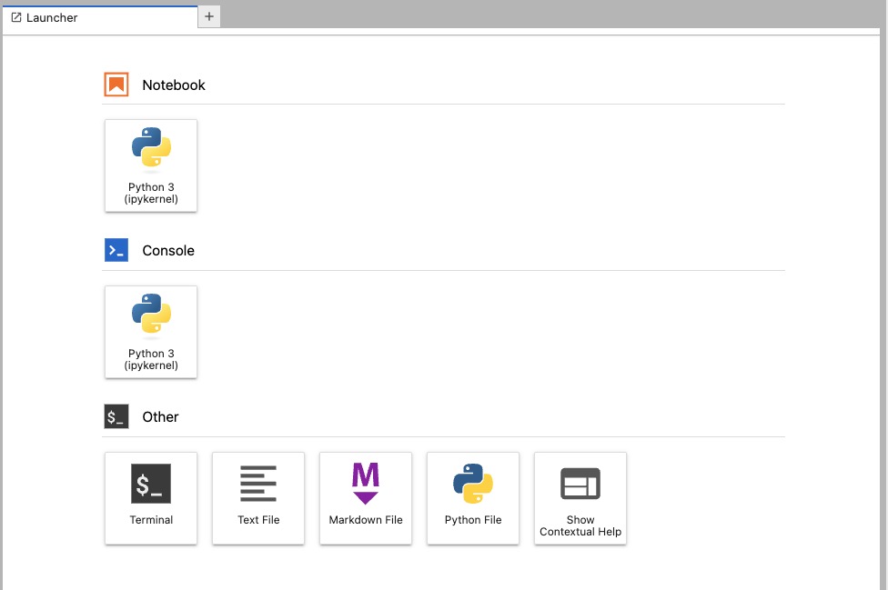The height and width of the screenshot is (590, 888).
Task: Click the "Python File" text label
Action: coord(473,520)
